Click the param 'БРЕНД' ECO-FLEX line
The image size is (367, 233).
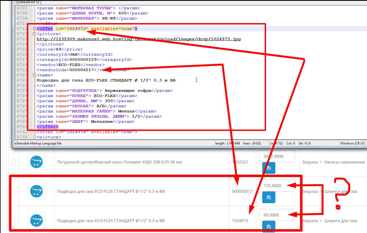pos(87,96)
